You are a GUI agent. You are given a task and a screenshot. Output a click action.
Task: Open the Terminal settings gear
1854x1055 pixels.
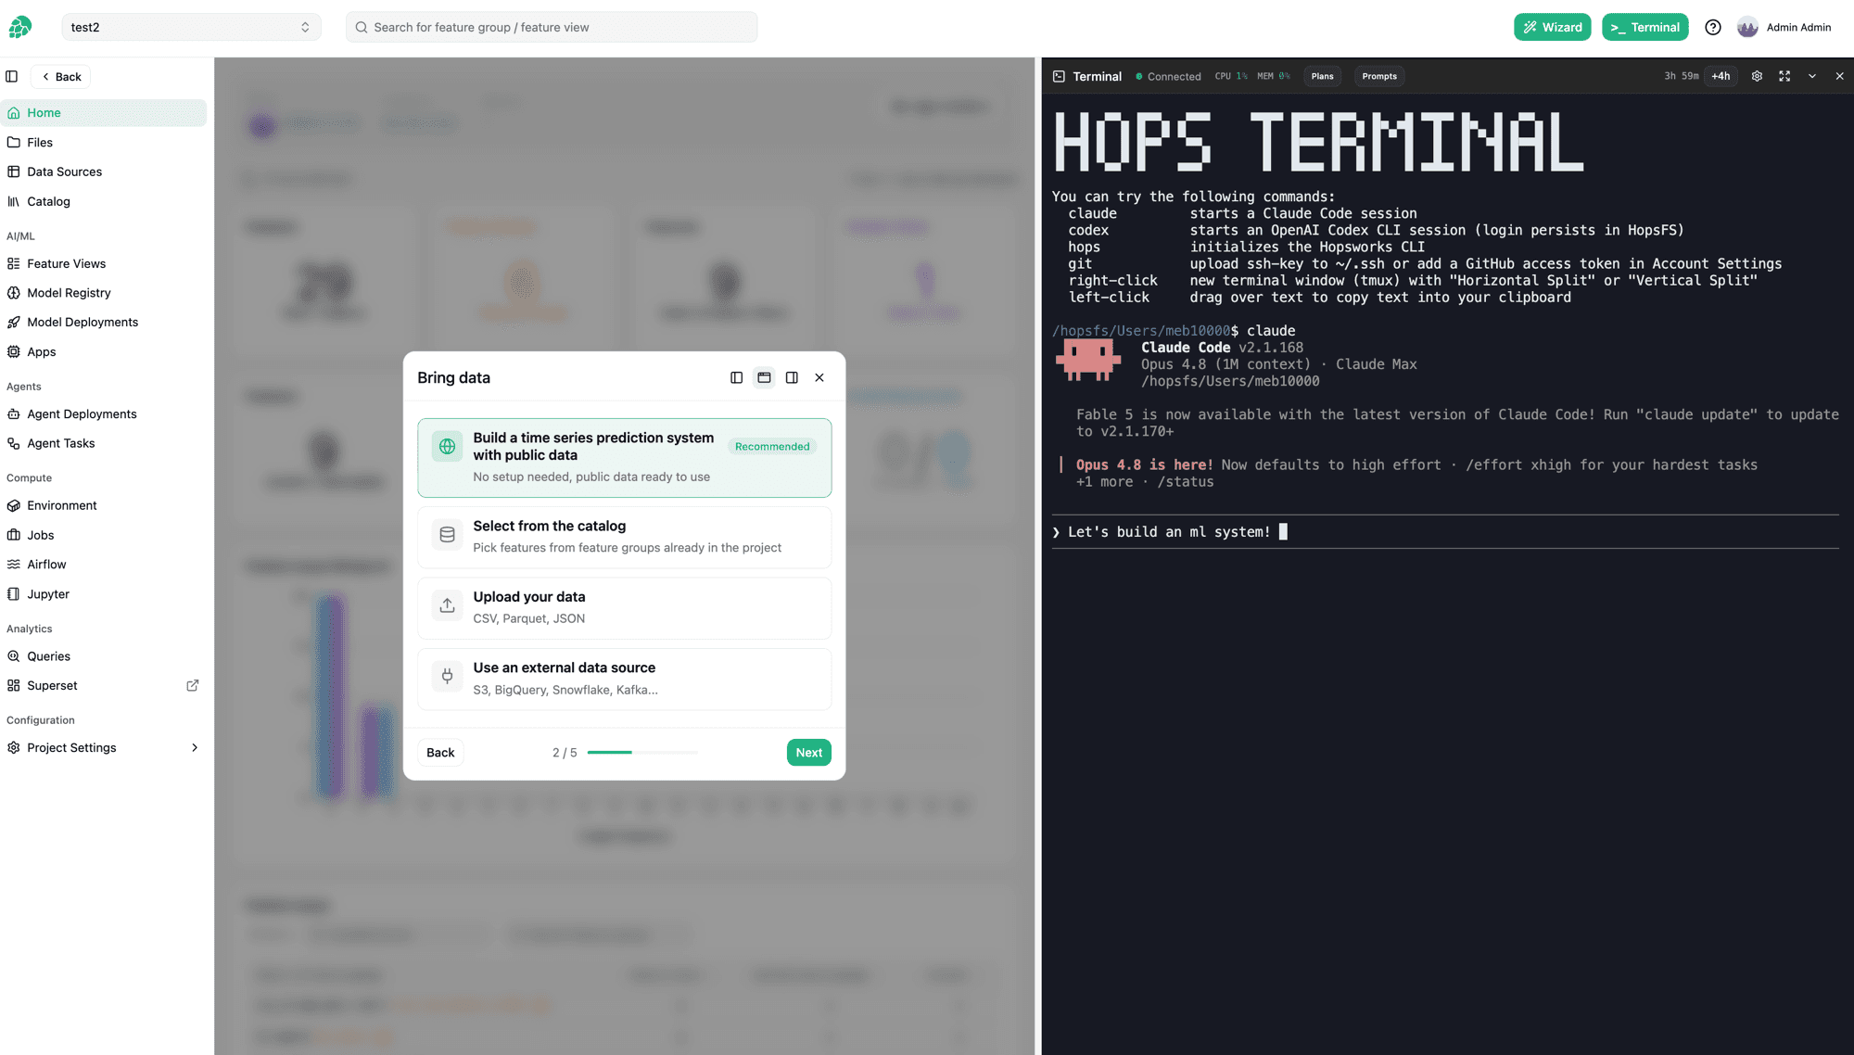click(1757, 76)
